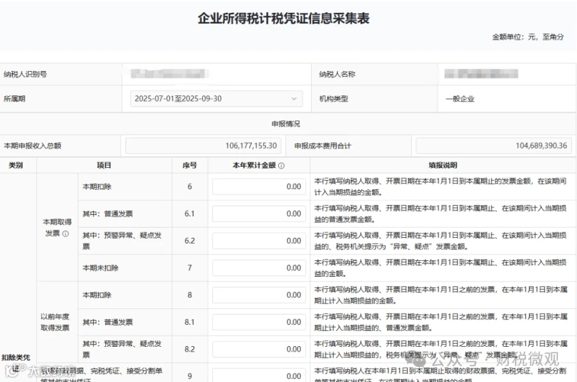Click the 一般企业 value

460,99
